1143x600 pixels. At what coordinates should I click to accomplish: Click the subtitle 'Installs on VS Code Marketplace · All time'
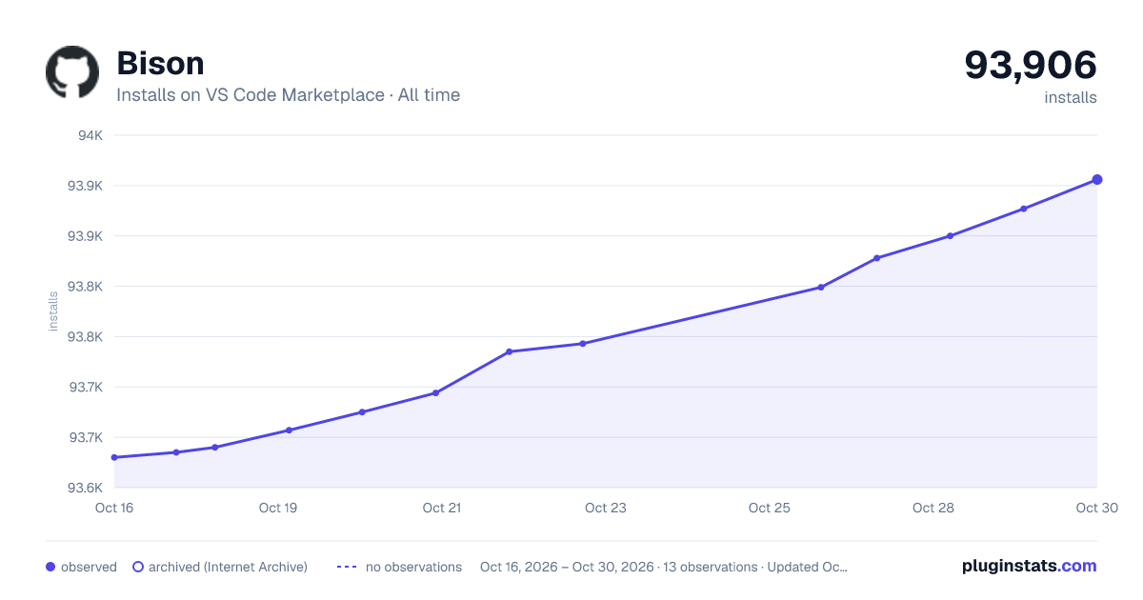pos(288,95)
